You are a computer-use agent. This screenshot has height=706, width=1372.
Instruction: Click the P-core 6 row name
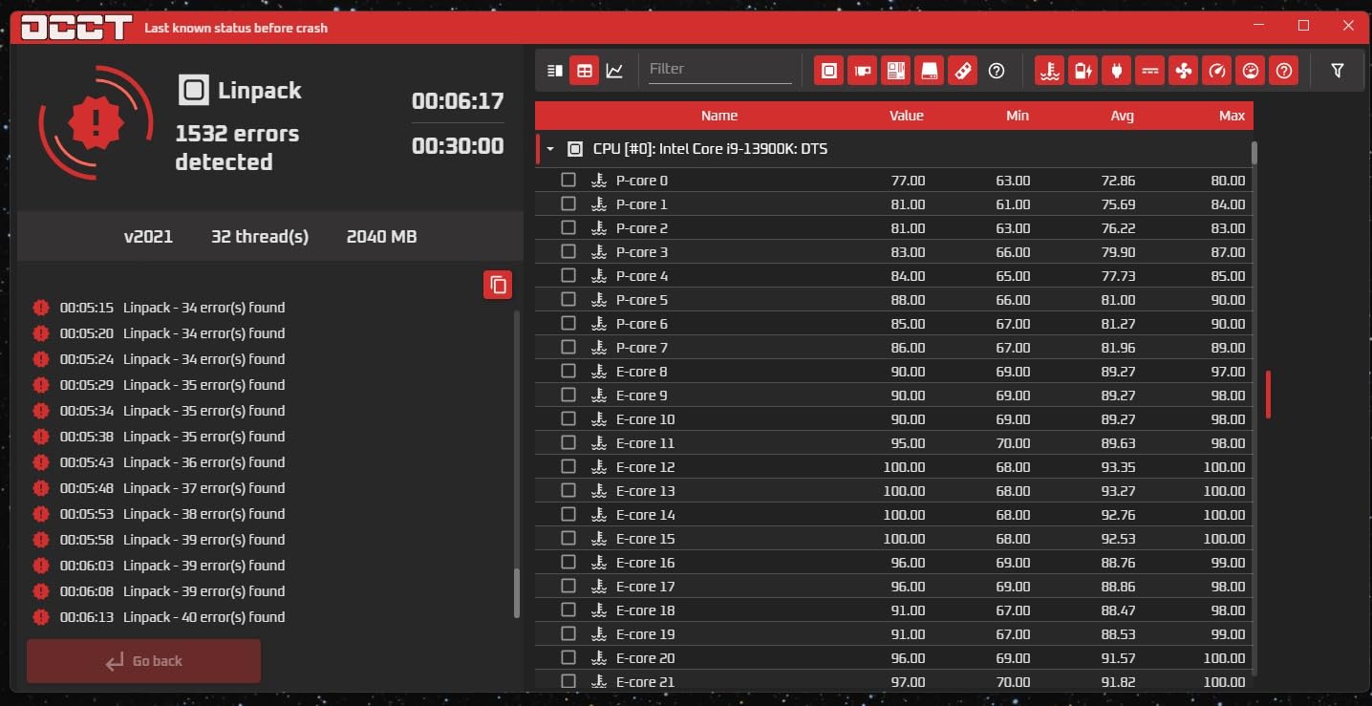pos(642,324)
